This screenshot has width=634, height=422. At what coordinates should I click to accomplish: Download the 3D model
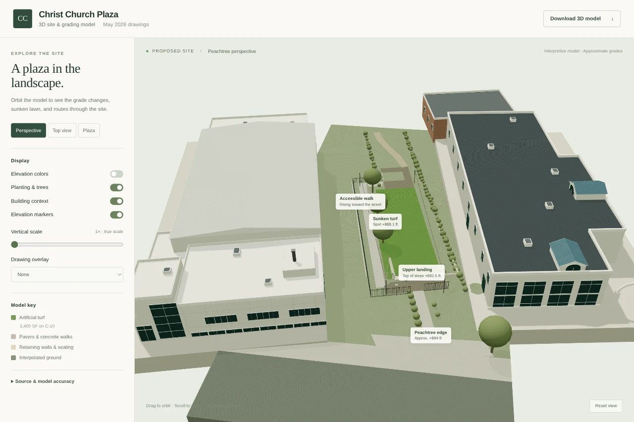pos(582,19)
